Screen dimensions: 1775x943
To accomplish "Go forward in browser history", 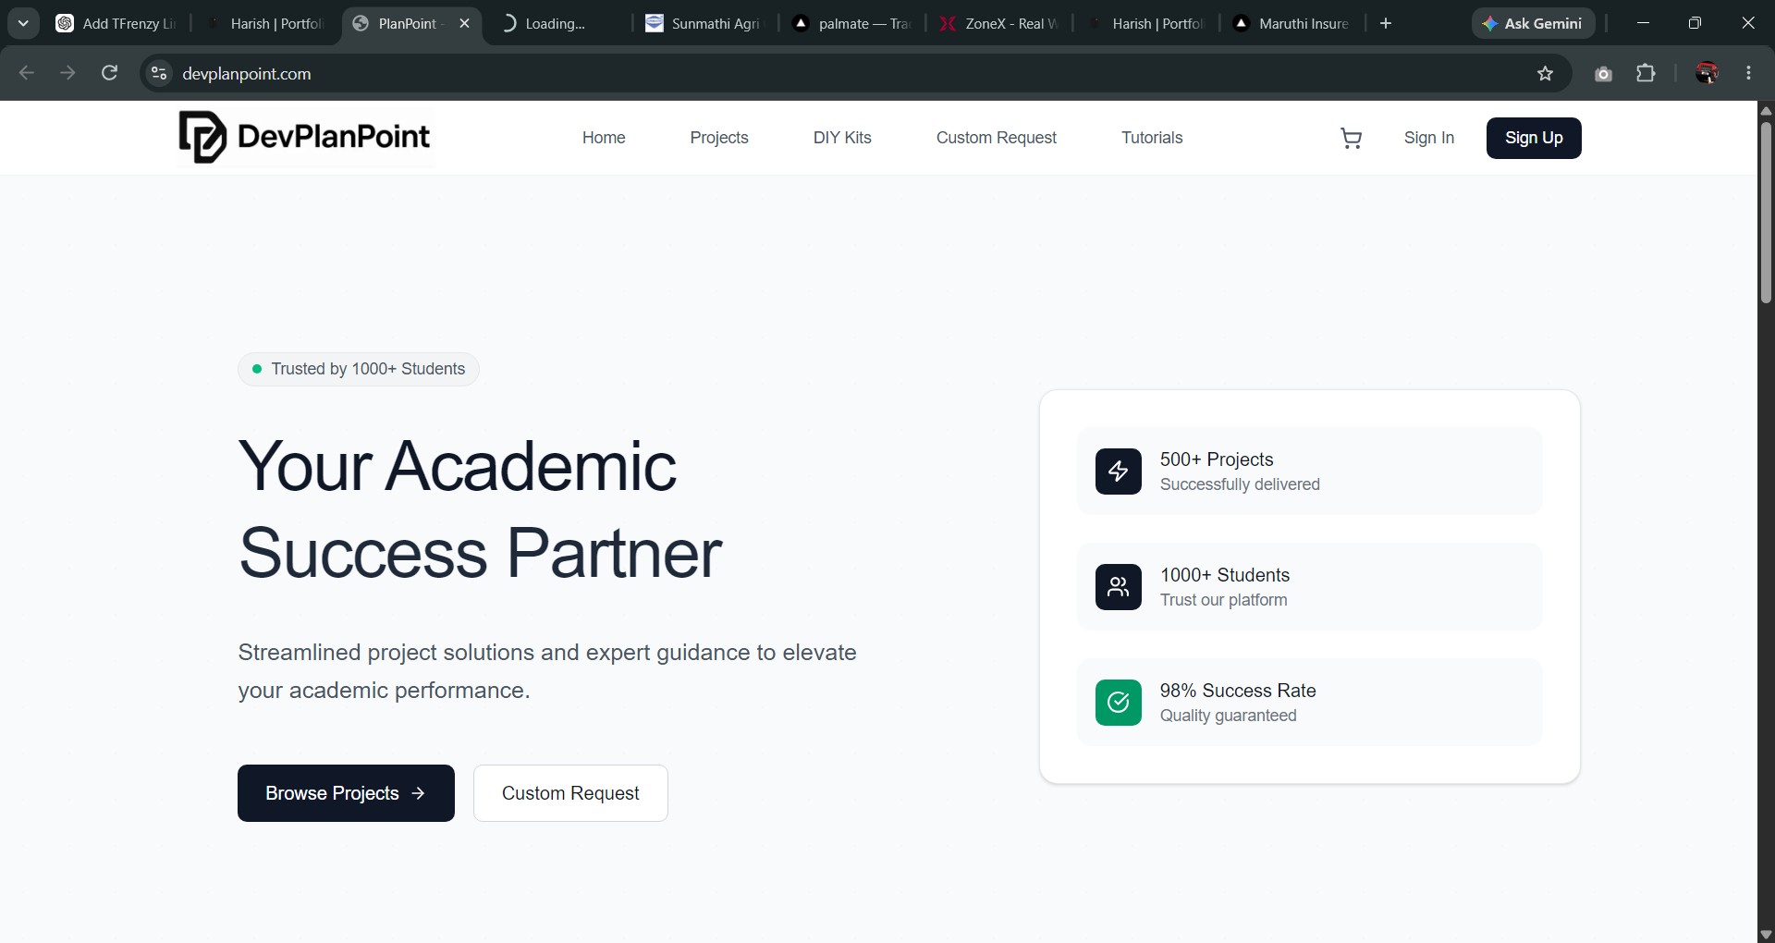I will coord(67,73).
